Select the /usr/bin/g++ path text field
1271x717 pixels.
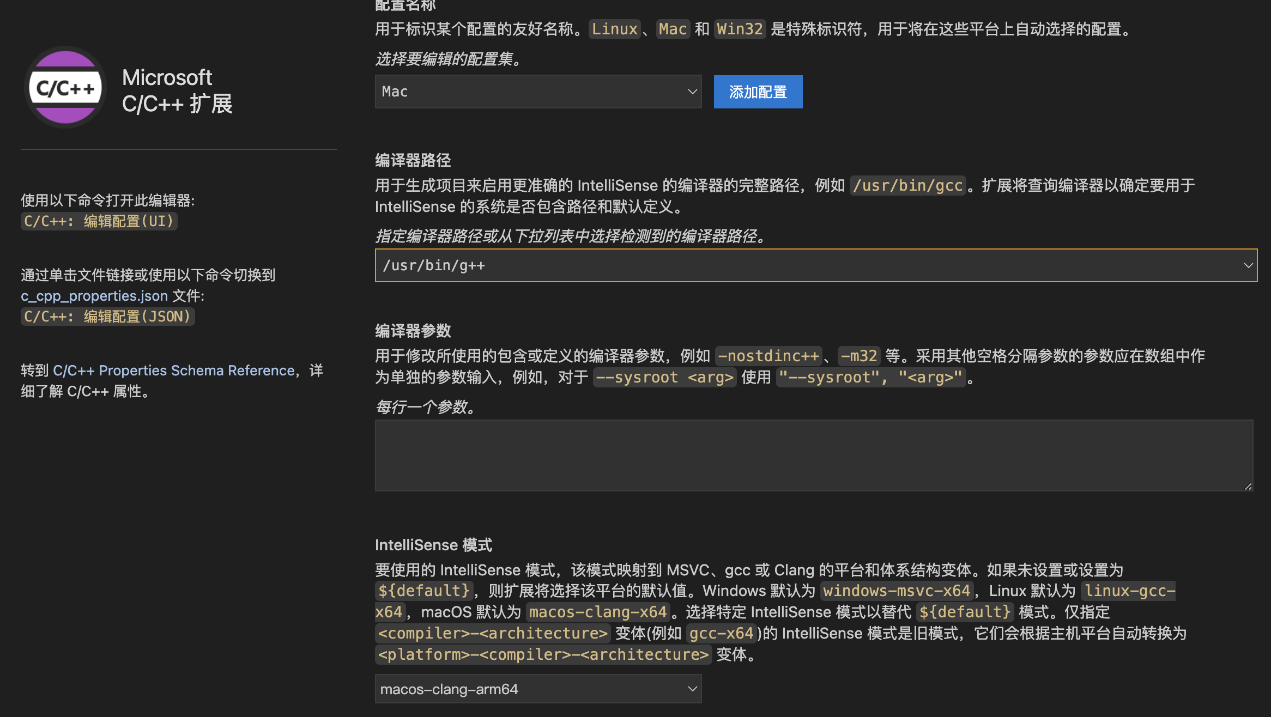click(654, 265)
